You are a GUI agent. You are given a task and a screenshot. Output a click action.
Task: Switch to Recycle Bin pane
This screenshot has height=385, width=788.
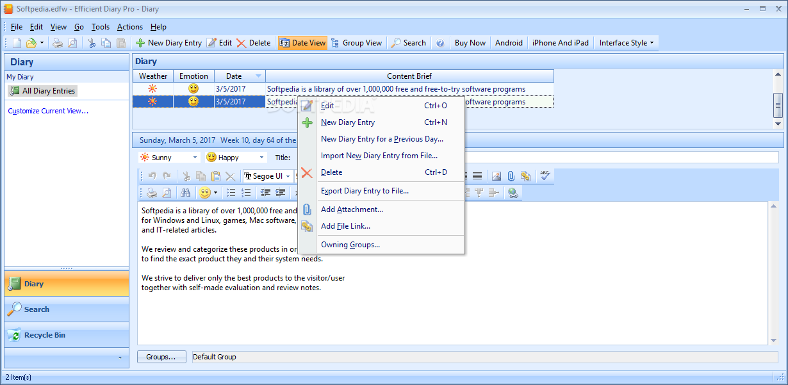(67, 335)
